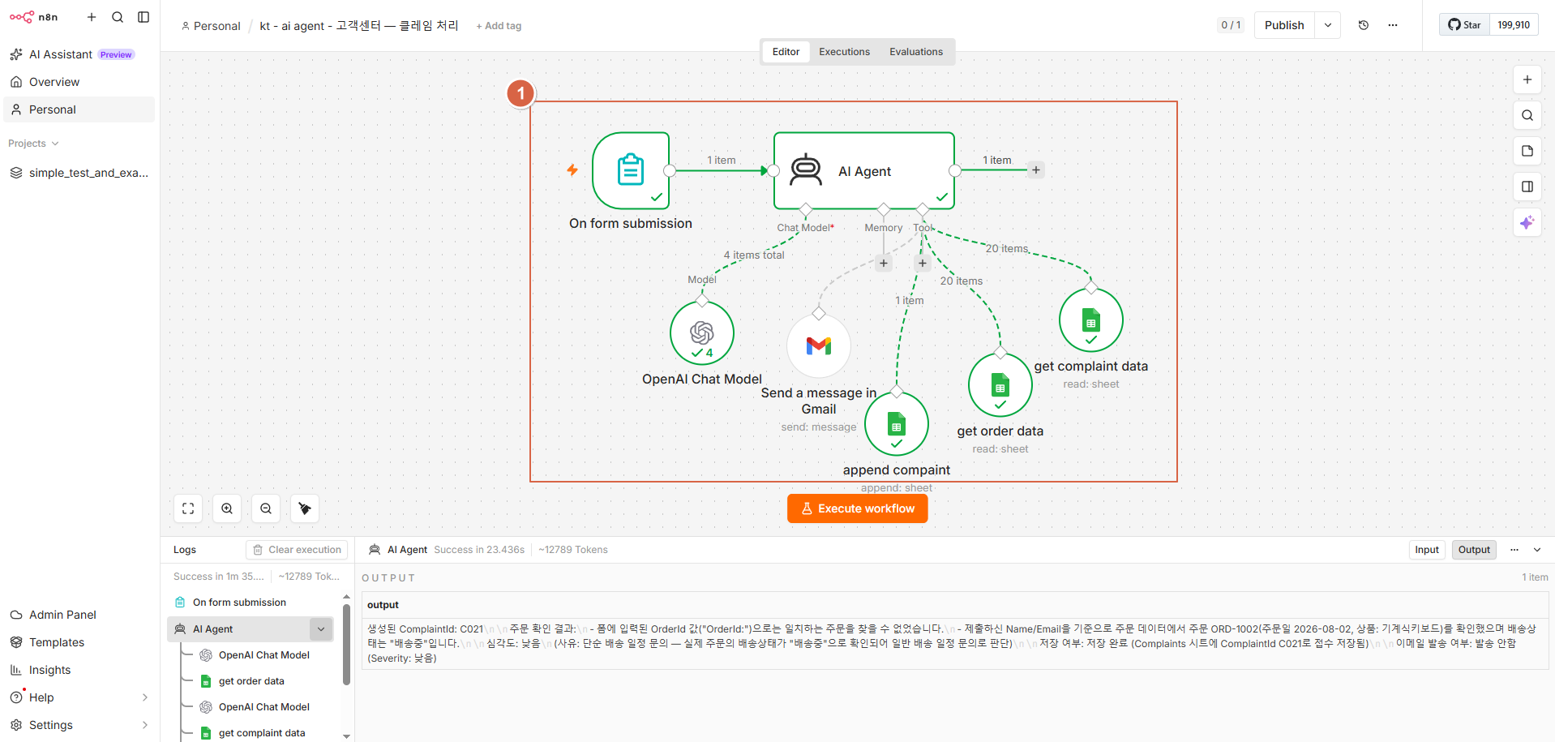1555x742 pixels.
Task: Switch to the Executions tab
Action: [844, 52]
